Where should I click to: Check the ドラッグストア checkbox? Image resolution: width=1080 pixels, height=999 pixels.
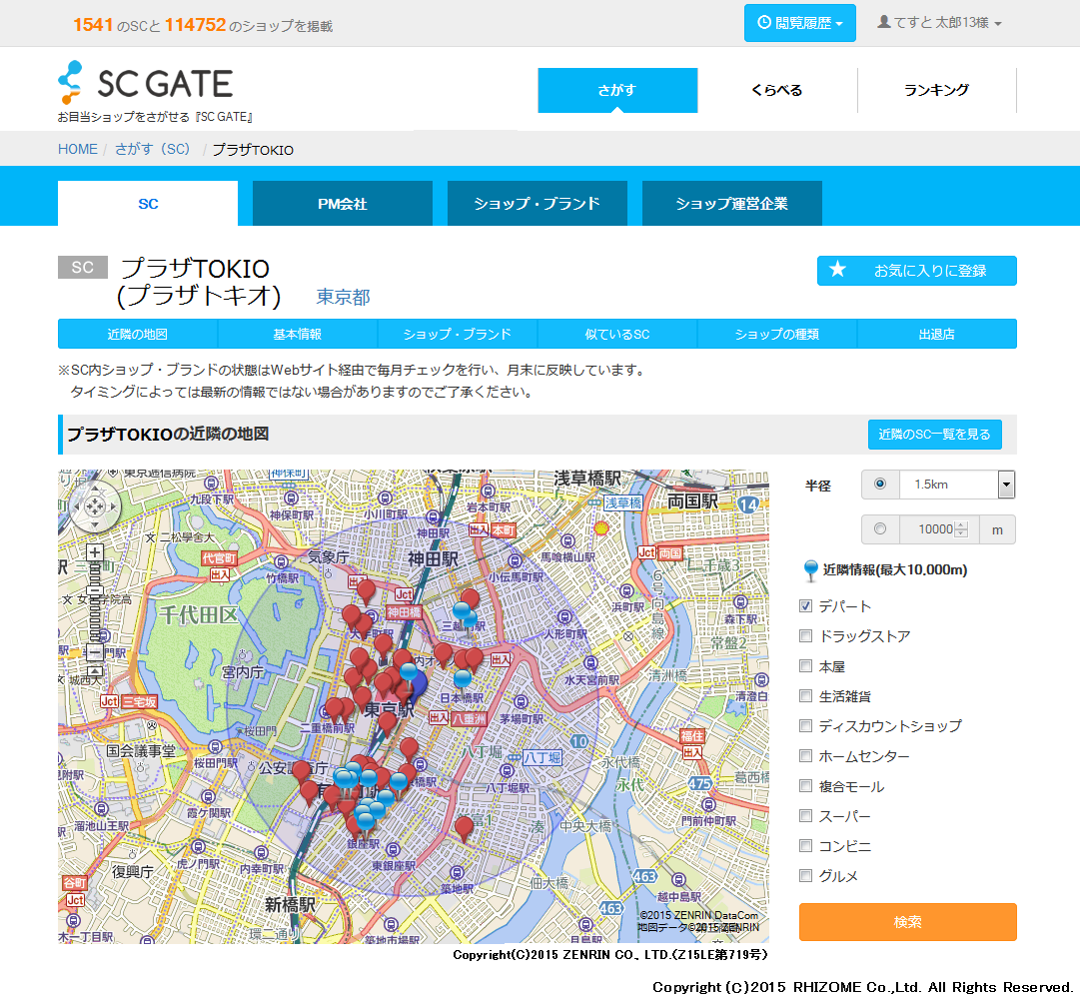pos(805,635)
